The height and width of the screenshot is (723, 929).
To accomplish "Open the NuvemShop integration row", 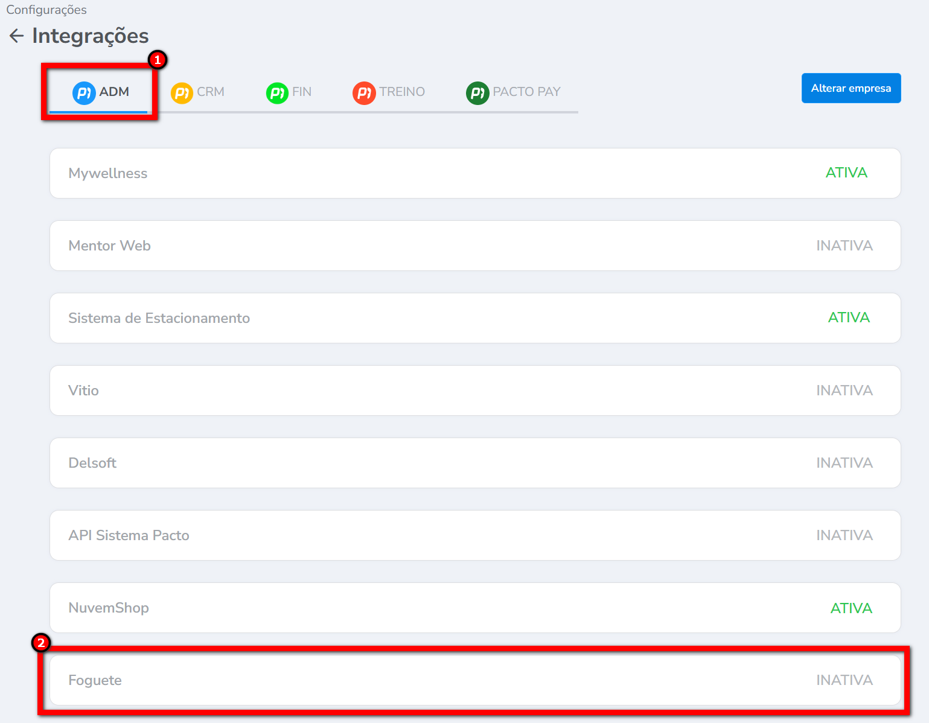I will point(474,608).
